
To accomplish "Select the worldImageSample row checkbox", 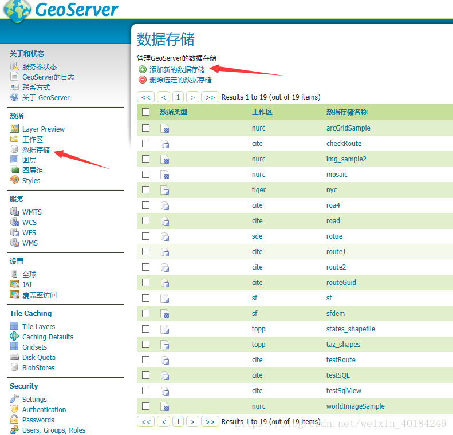I will tap(146, 406).
